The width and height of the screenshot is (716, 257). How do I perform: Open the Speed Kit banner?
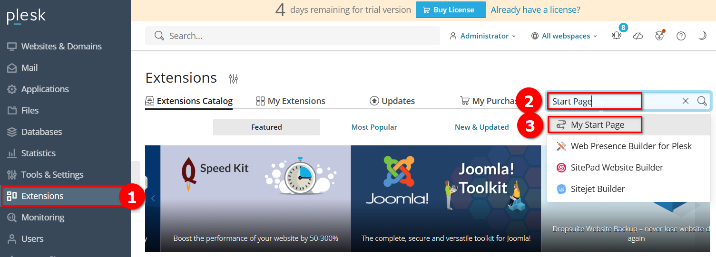point(255,199)
